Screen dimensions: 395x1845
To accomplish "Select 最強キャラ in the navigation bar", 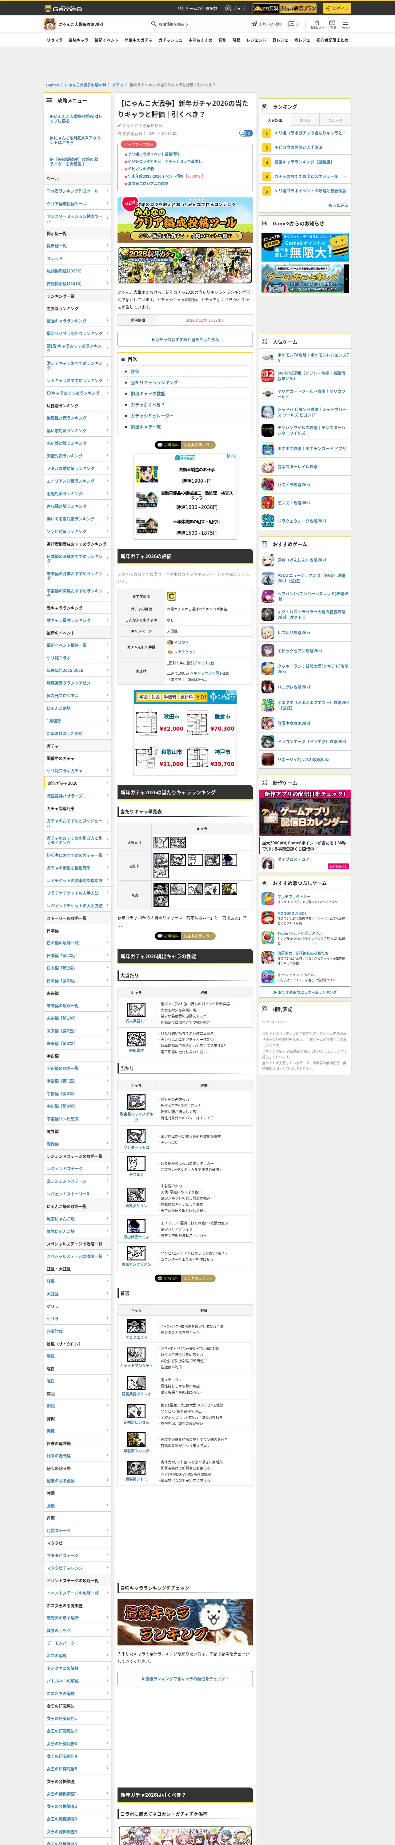I will point(79,40).
